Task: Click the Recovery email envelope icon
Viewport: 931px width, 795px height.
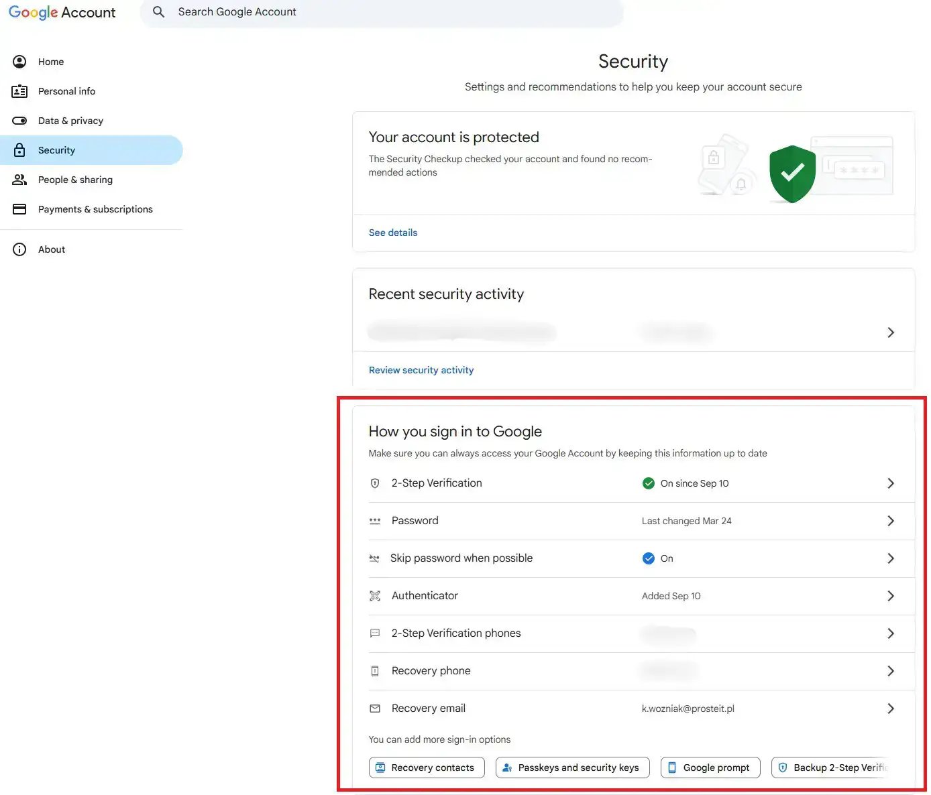Action: 375,709
